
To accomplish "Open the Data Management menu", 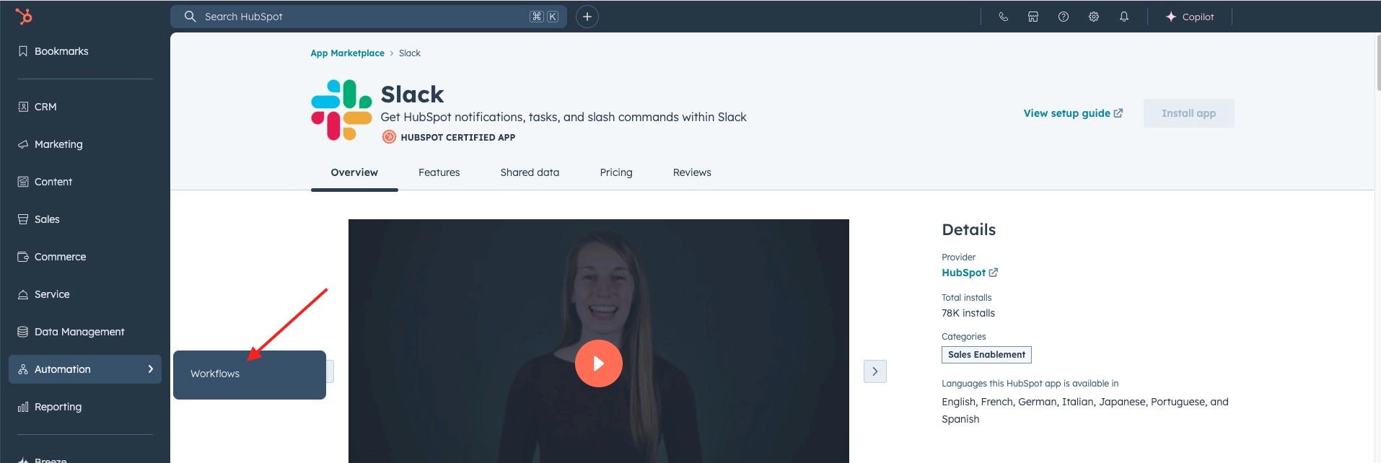I will click(71, 332).
